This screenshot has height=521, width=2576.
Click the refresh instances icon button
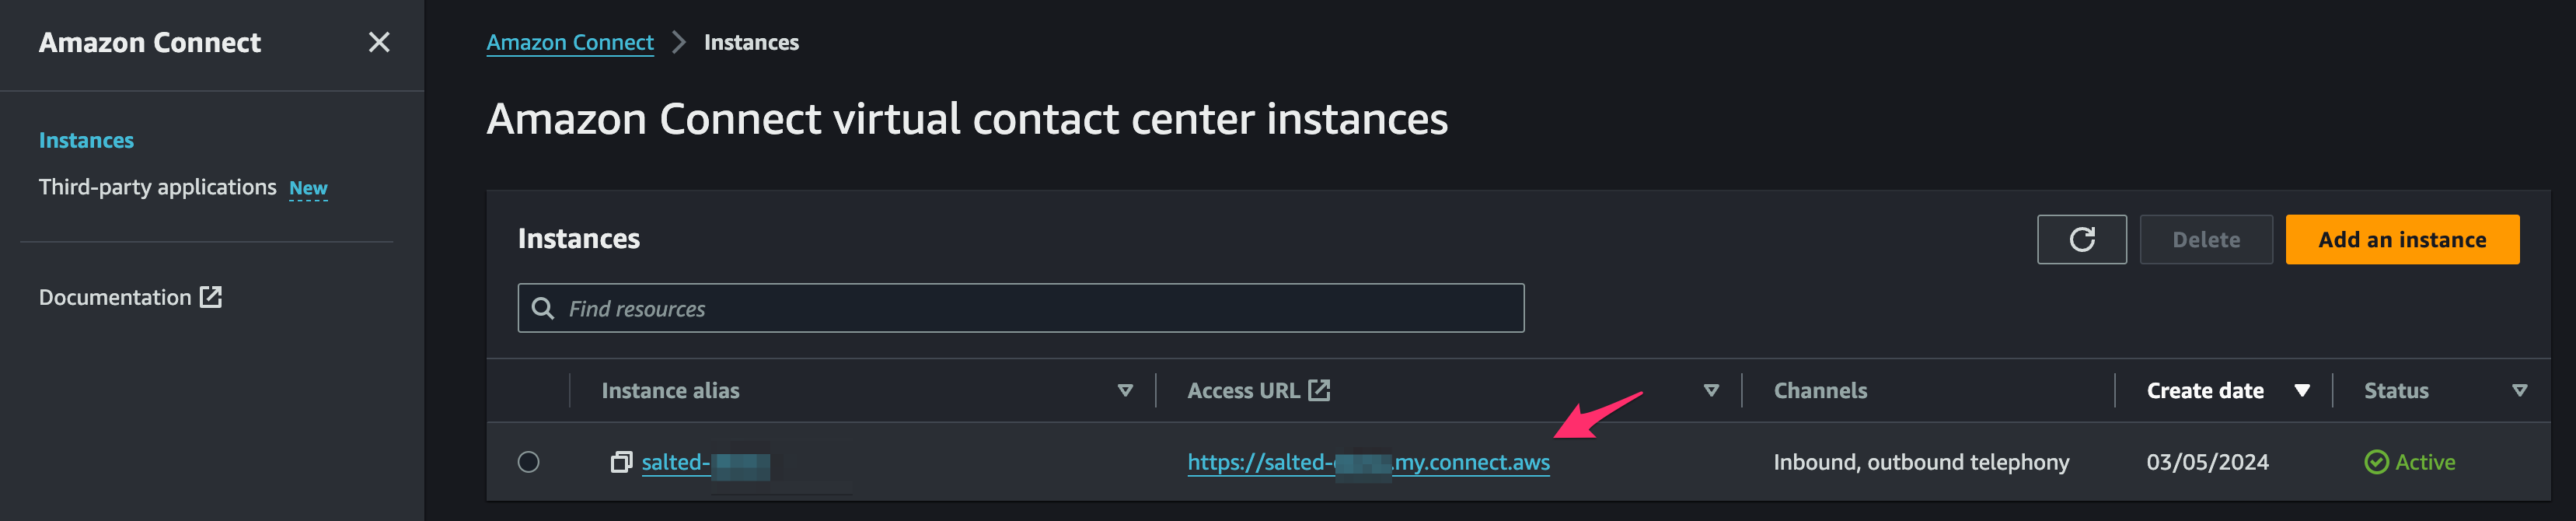click(x=2082, y=240)
